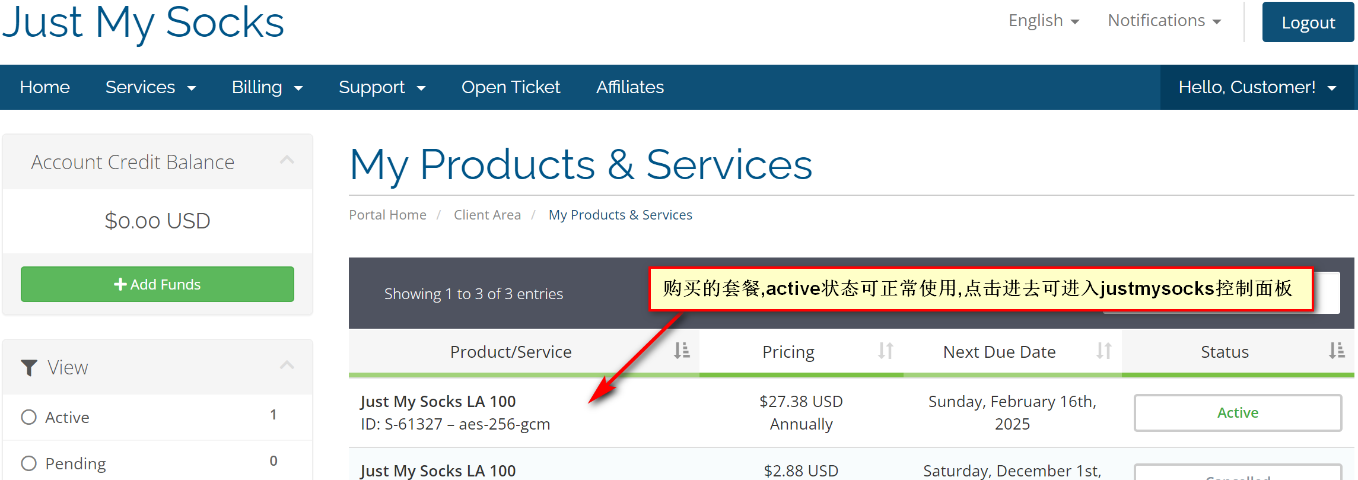Screen dimensions: 1358x480
Task: Click the $2.88 USD price cell
Action: 801,471
